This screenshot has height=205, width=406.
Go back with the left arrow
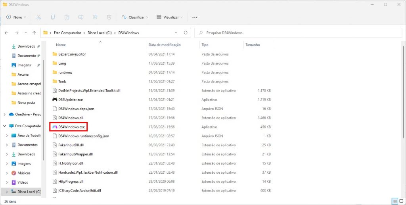(x=6, y=33)
